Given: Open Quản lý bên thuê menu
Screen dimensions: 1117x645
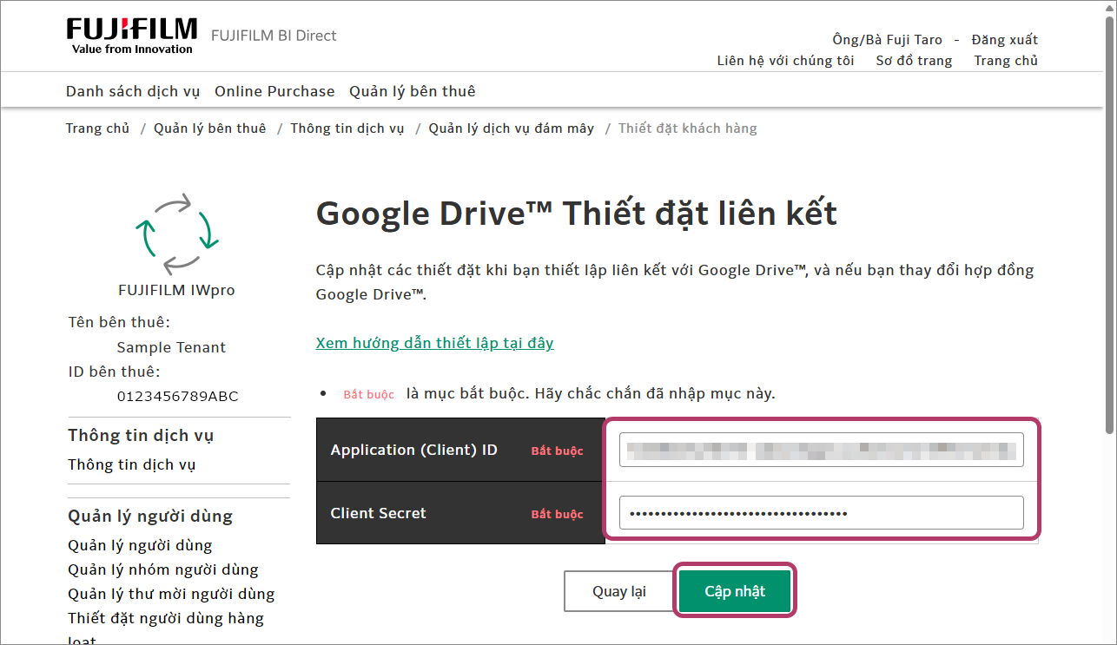Looking at the screenshot, I should coord(413,91).
